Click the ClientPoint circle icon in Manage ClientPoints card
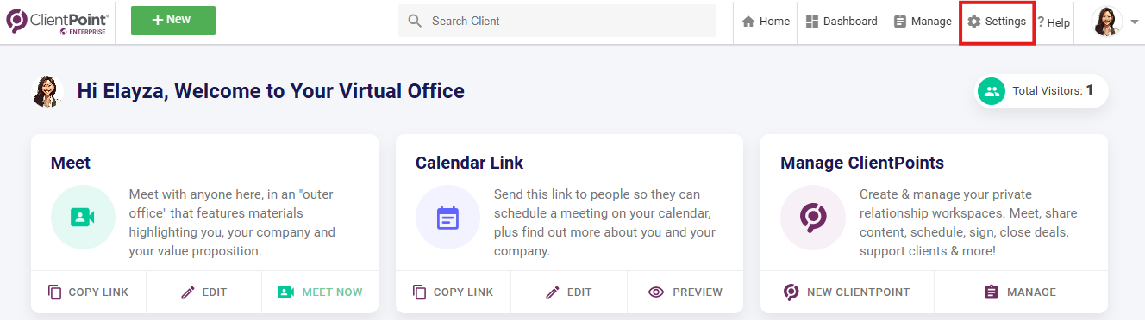The width and height of the screenshot is (1145, 320). 811,217
